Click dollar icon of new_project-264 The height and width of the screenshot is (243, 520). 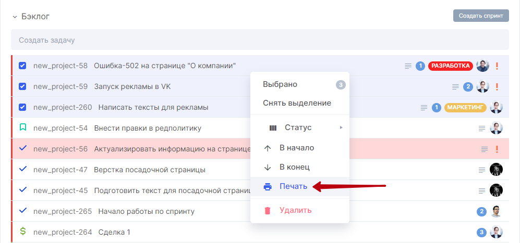pyautogui.click(x=22, y=231)
